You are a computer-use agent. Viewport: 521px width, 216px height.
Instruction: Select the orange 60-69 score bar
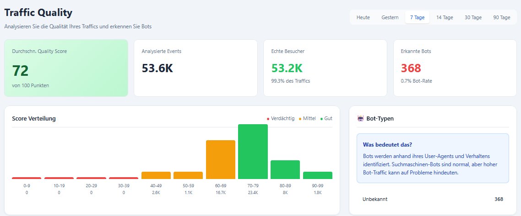(221, 159)
